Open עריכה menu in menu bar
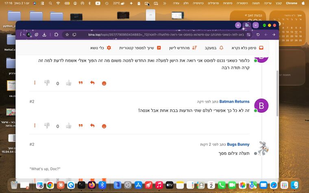 pyautogui.click(x=268, y=3)
